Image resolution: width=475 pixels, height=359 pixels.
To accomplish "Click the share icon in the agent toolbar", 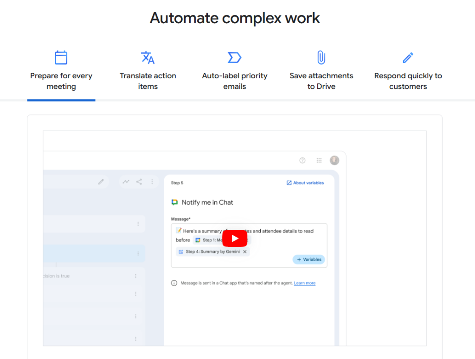I will pos(139,182).
